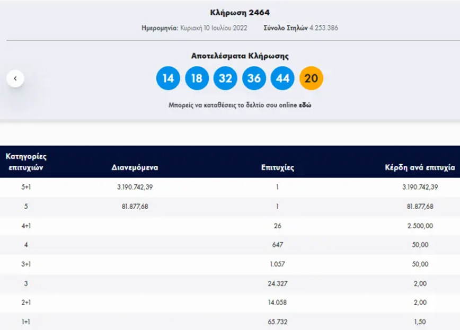Go back using the left arrow button
Image resolution: width=460 pixels, height=330 pixels.
pyautogui.click(x=15, y=78)
